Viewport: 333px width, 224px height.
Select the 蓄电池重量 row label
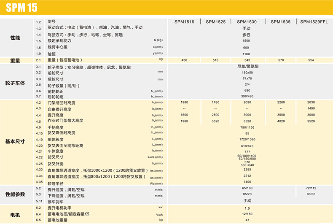[x=57, y=220]
